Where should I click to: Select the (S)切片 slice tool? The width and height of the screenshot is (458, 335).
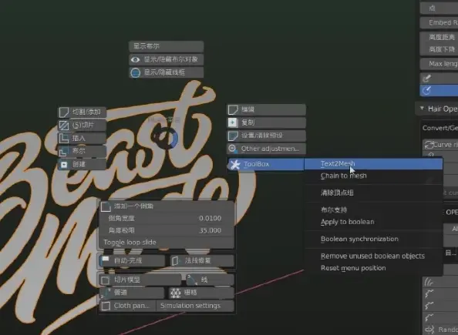click(x=82, y=126)
